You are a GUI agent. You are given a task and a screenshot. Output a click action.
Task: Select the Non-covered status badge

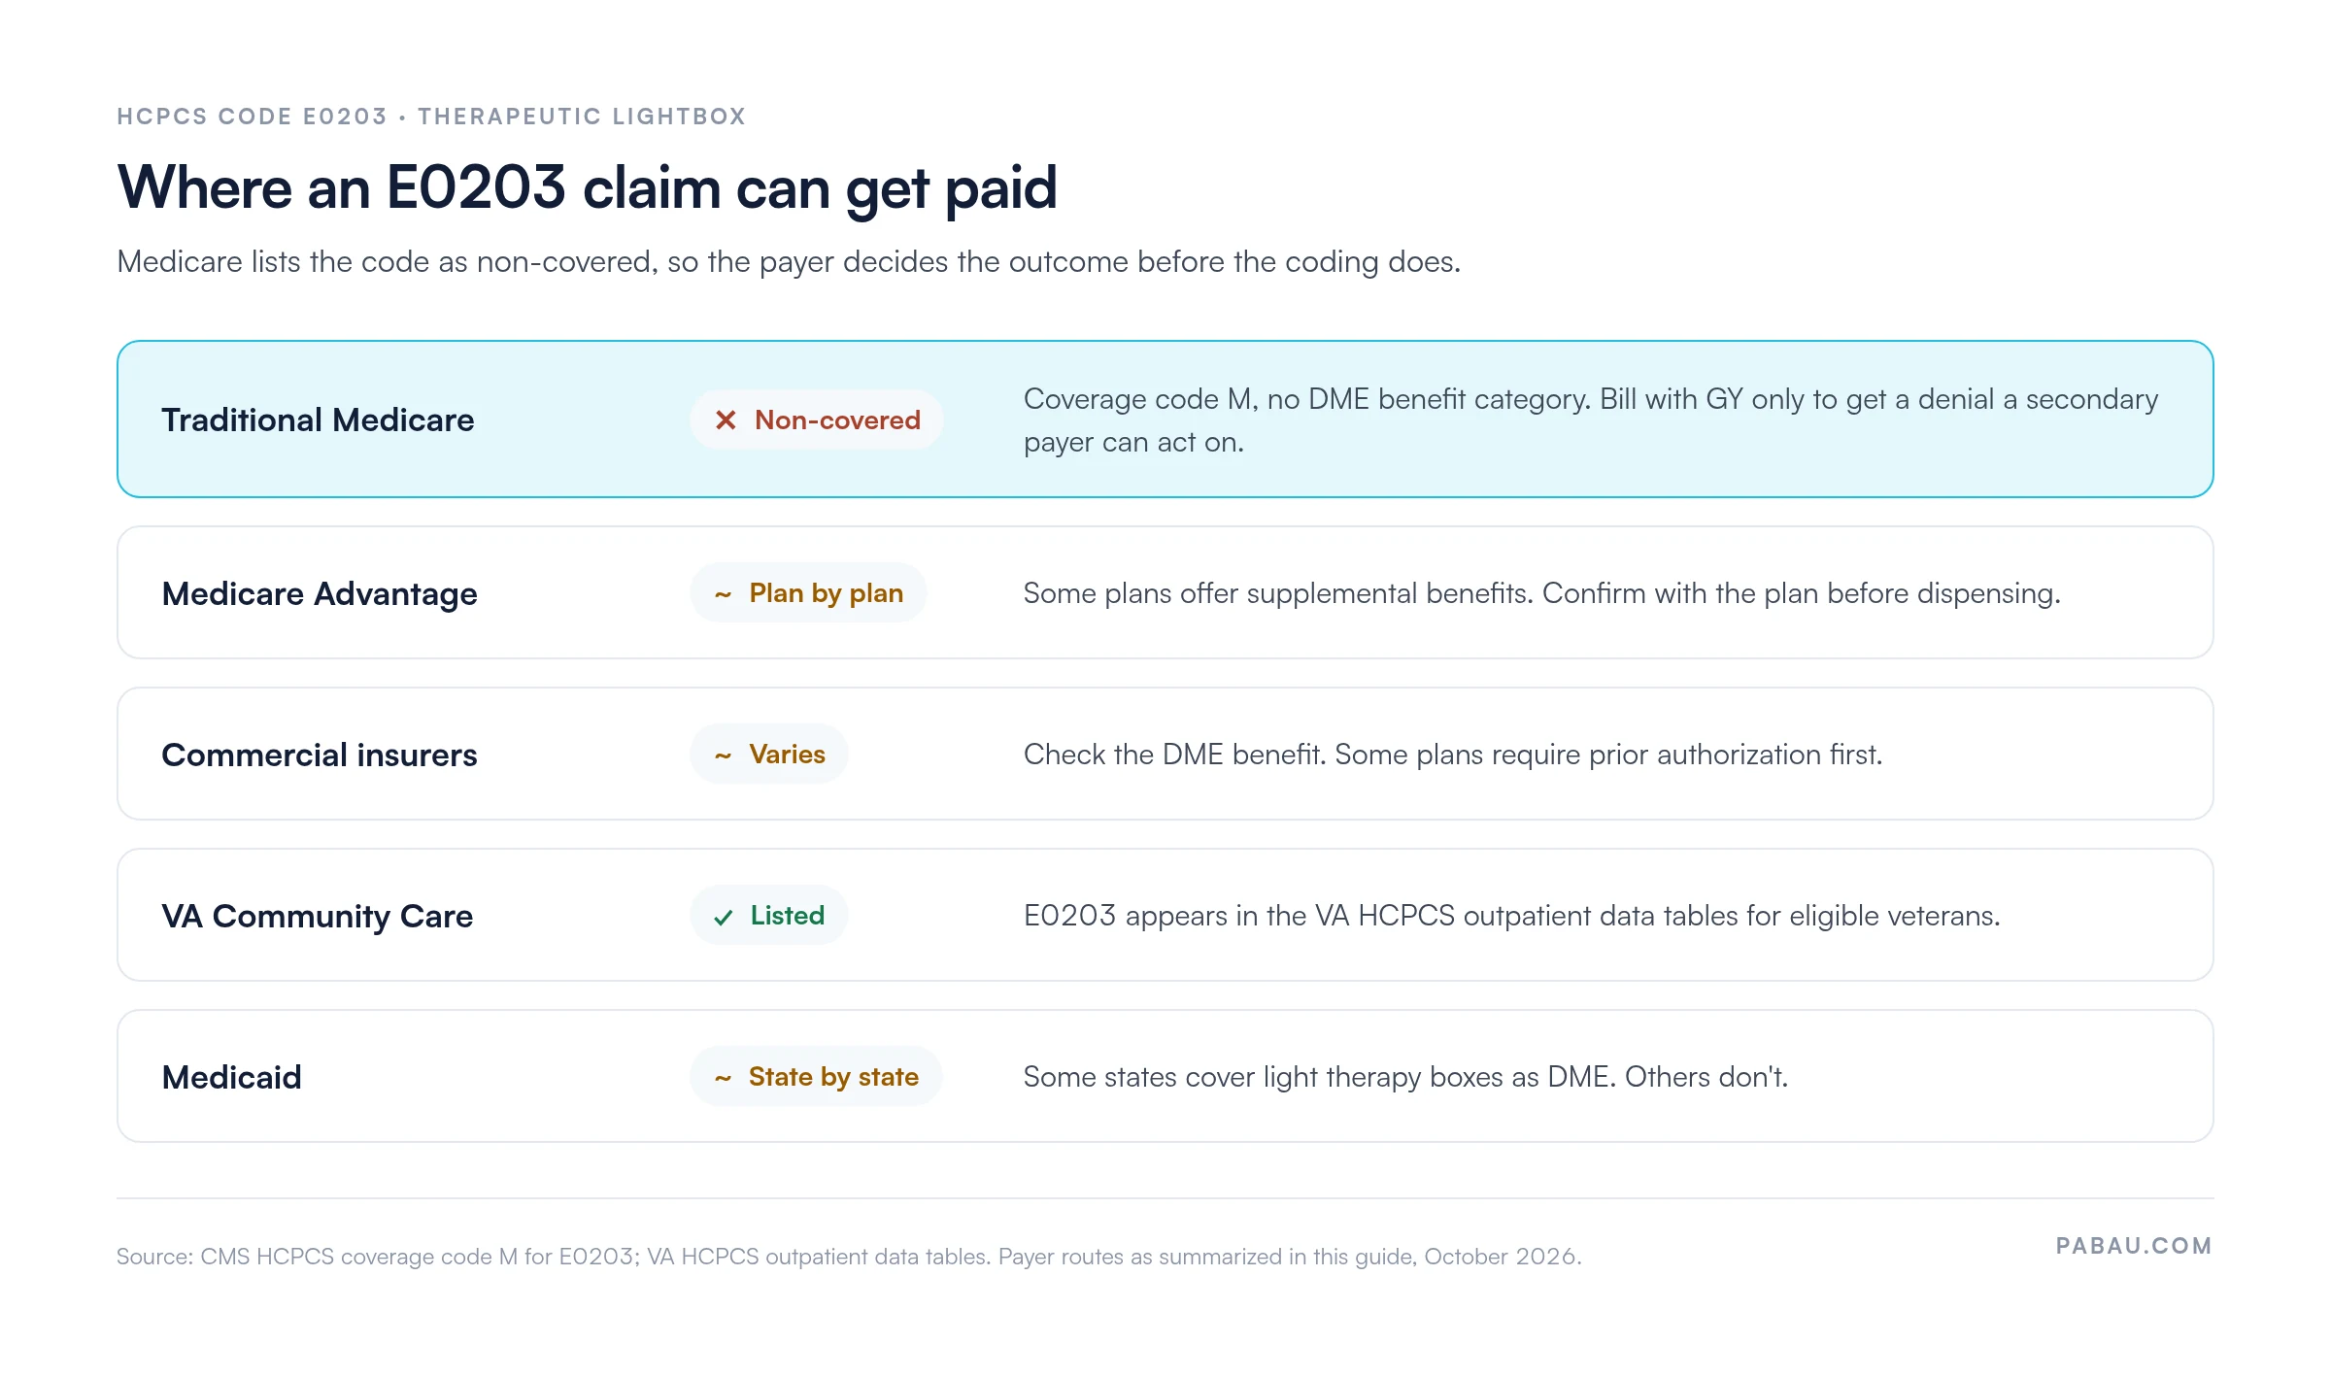pyautogui.click(x=817, y=420)
